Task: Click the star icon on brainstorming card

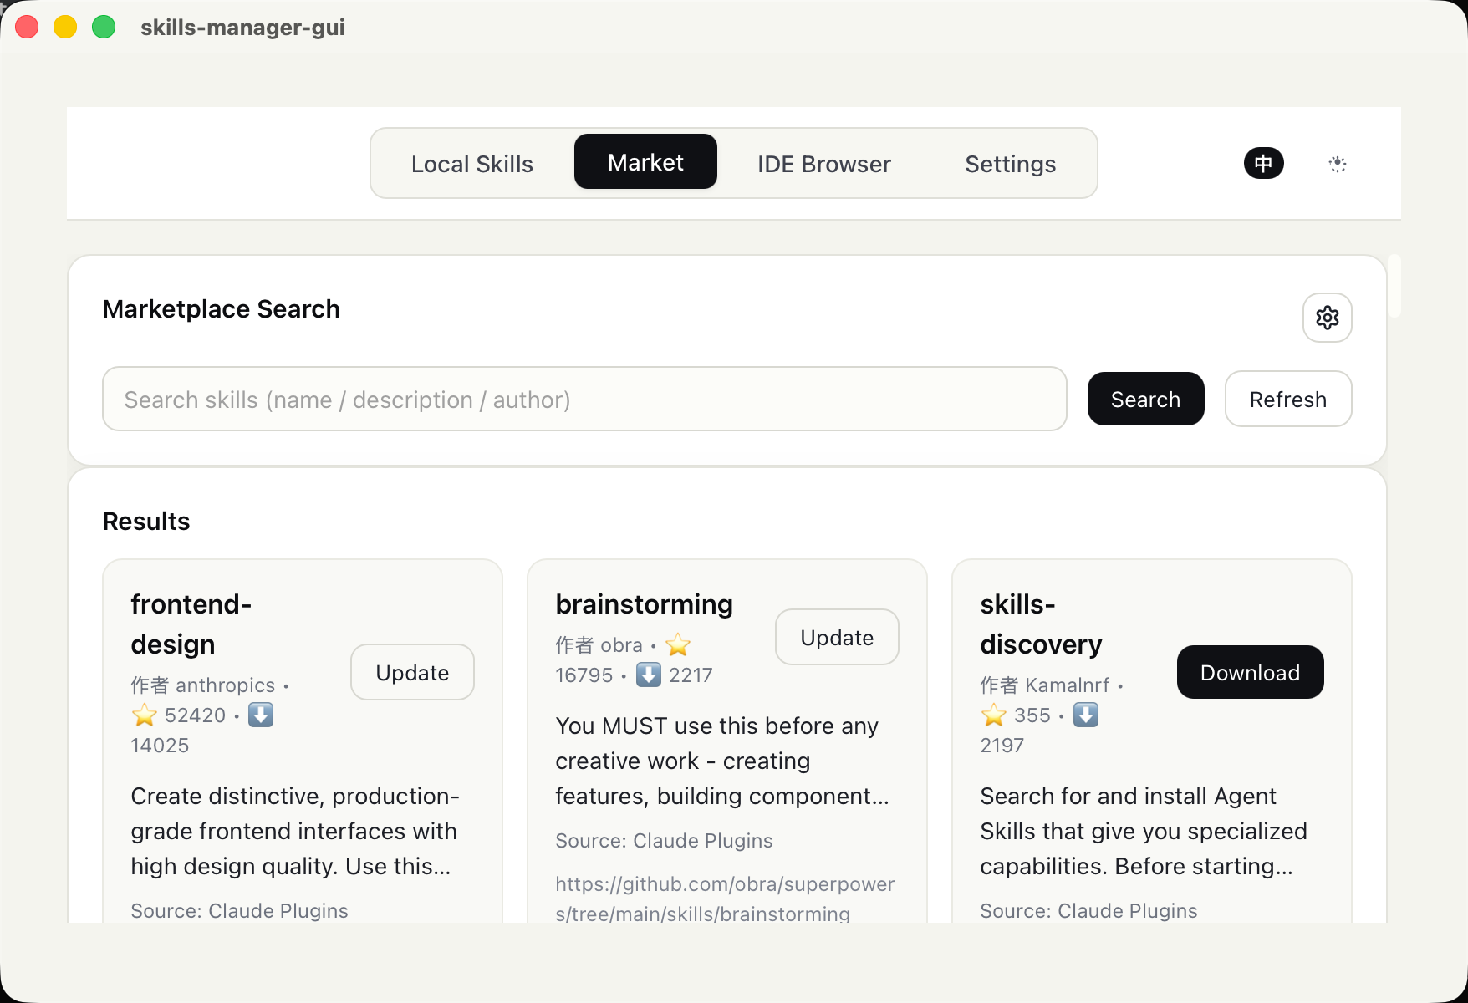Action: click(678, 644)
